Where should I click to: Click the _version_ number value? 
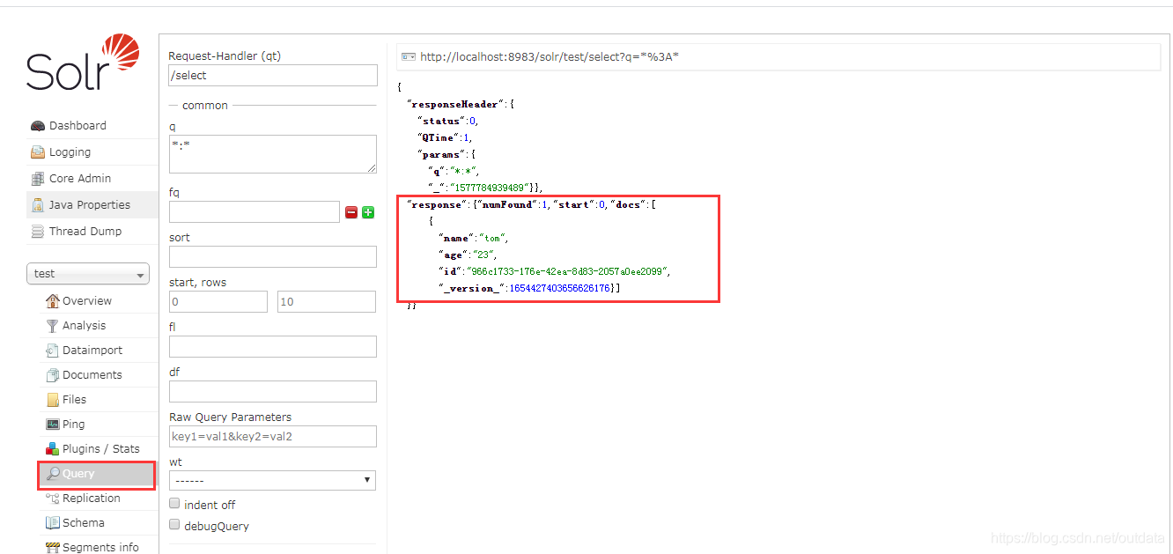click(x=560, y=288)
